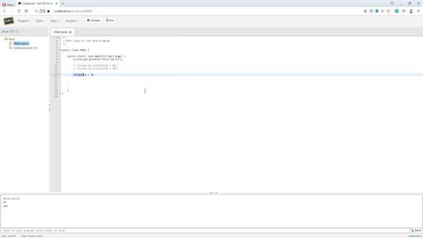
Task: Open the Project dropdown menu
Action: click(x=24, y=20)
